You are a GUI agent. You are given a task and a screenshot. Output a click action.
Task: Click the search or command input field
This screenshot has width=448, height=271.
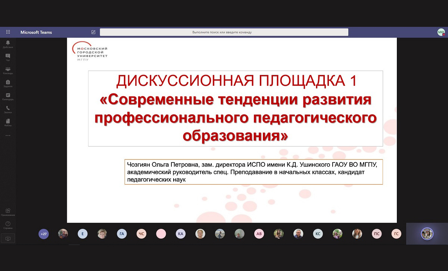coord(224,32)
